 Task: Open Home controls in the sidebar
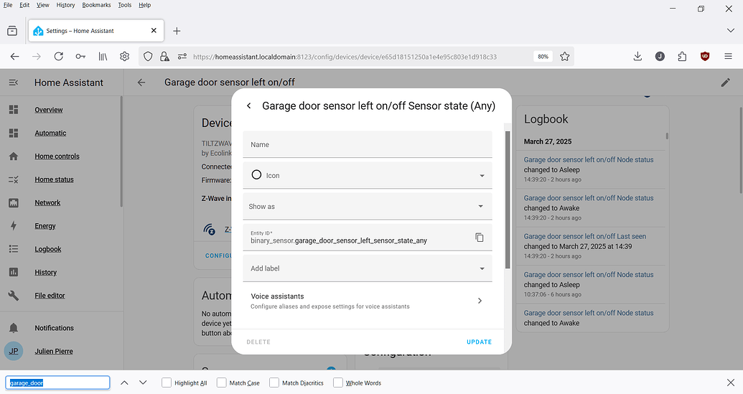click(x=57, y=156)
